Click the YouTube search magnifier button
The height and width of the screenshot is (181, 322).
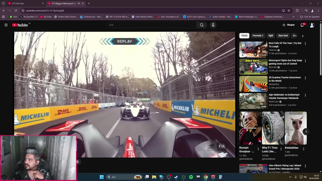click(x=202, y=25)
